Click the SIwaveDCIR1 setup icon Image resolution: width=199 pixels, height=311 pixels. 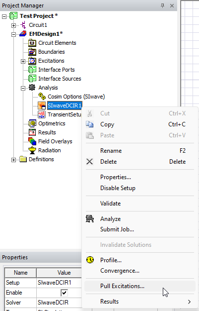pyautogui.click(x=42, y=105)
